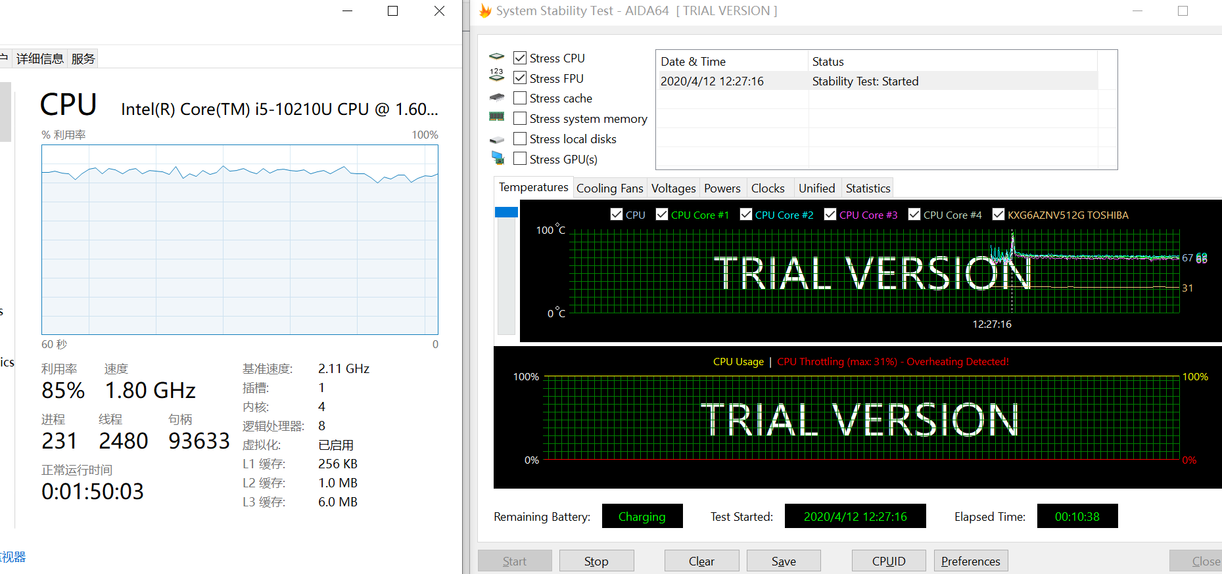Click the Charging battery status field
1222x574 pixels.
tap(642, 516)
